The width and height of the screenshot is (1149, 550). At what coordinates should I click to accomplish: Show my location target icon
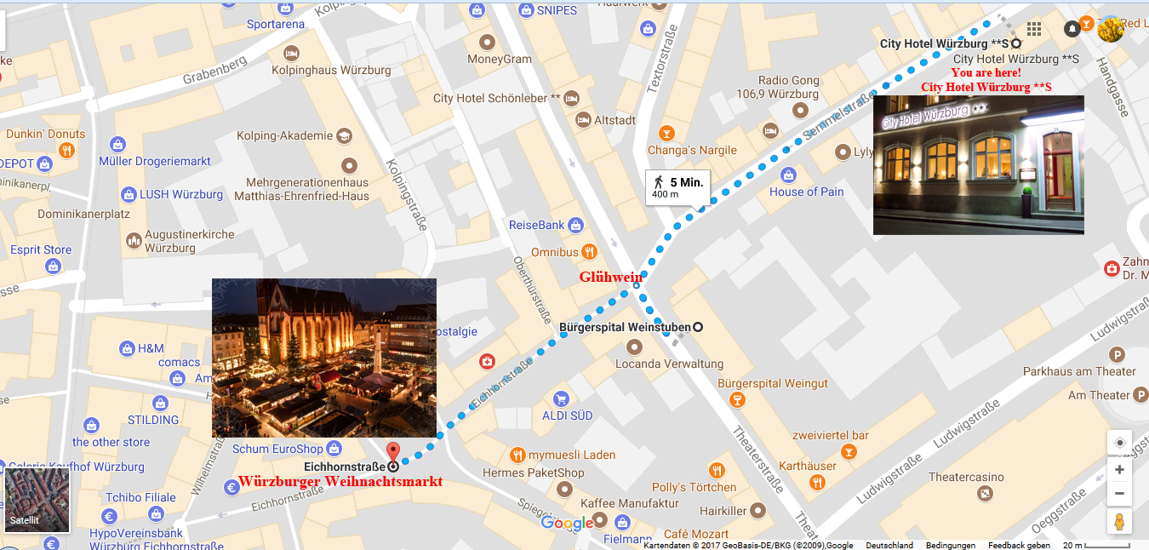[1119, 443]
